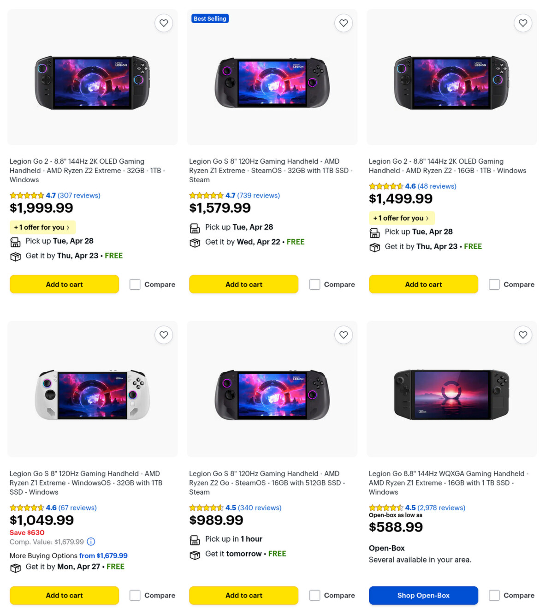Viewport: 545px width, 615px height.
Task: Favorite the Best Selling Legion Go S
Action: click(344, 23)
